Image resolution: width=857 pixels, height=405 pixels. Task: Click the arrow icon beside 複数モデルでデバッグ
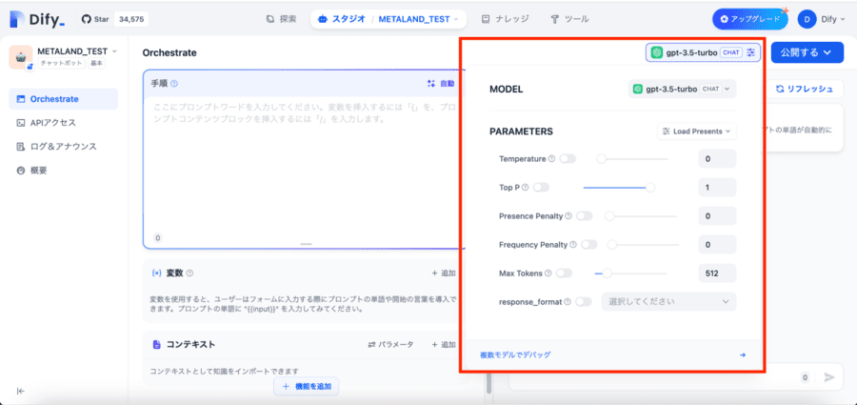[743, 354]
